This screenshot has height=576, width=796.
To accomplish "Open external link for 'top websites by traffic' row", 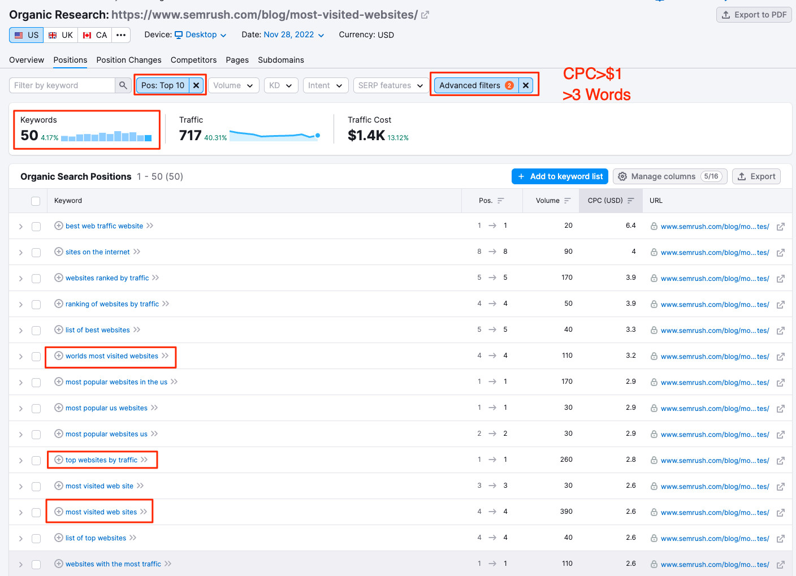I will click(x=781, y=461).
